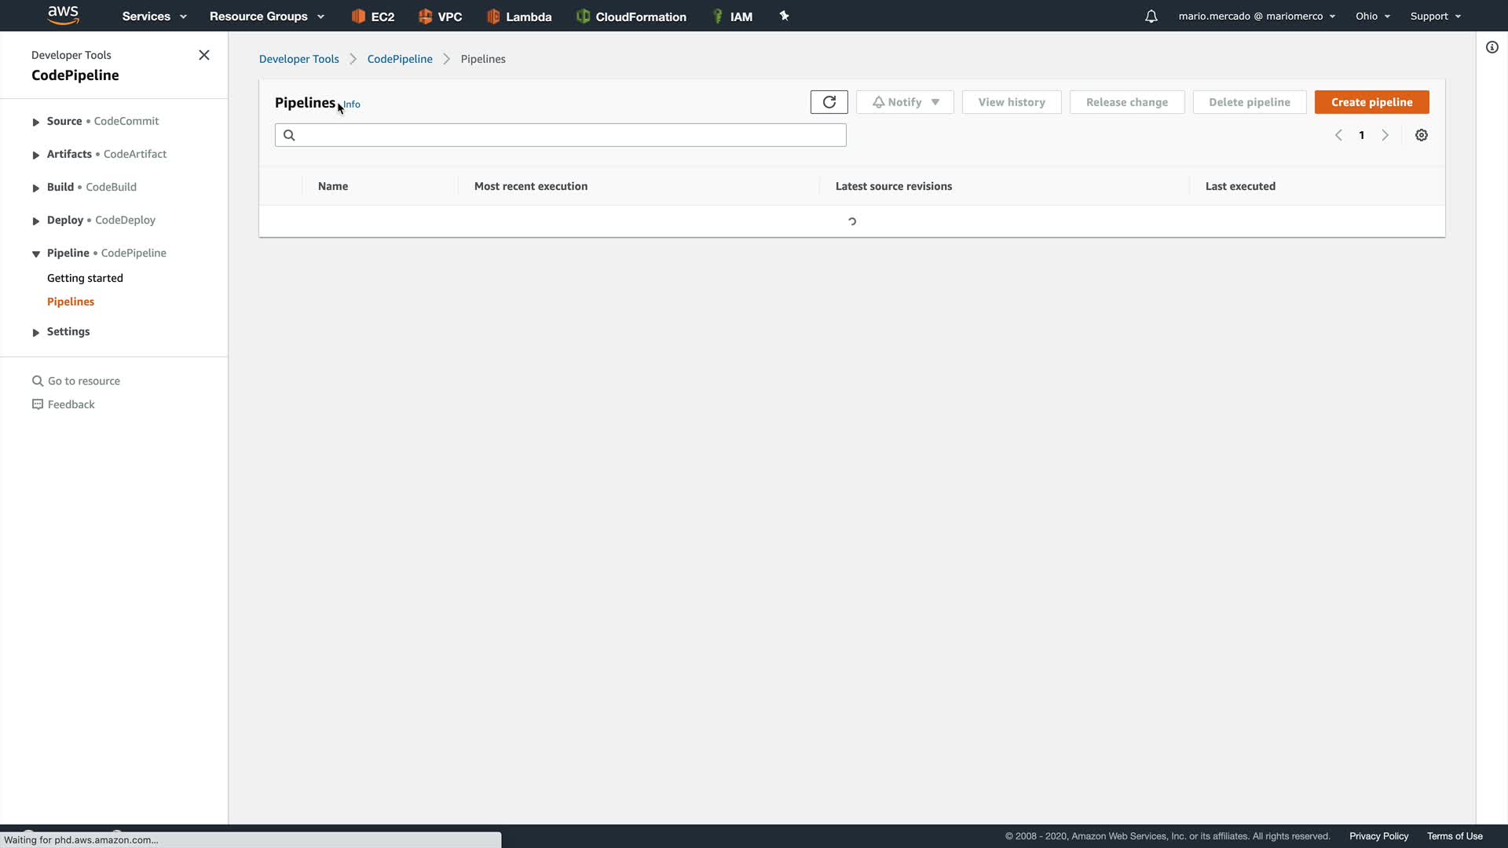The width and height of the screenshot is (1508, 848).
Task: Click the pin shortcuts icon in the top bar
Action: tap(784, 16)
